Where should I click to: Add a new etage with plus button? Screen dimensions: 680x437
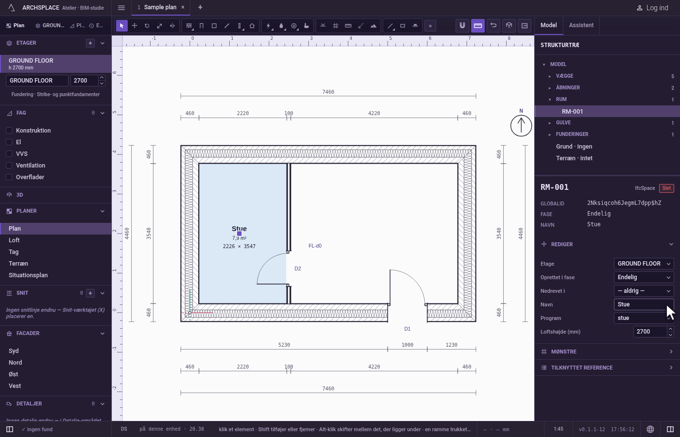90,43
